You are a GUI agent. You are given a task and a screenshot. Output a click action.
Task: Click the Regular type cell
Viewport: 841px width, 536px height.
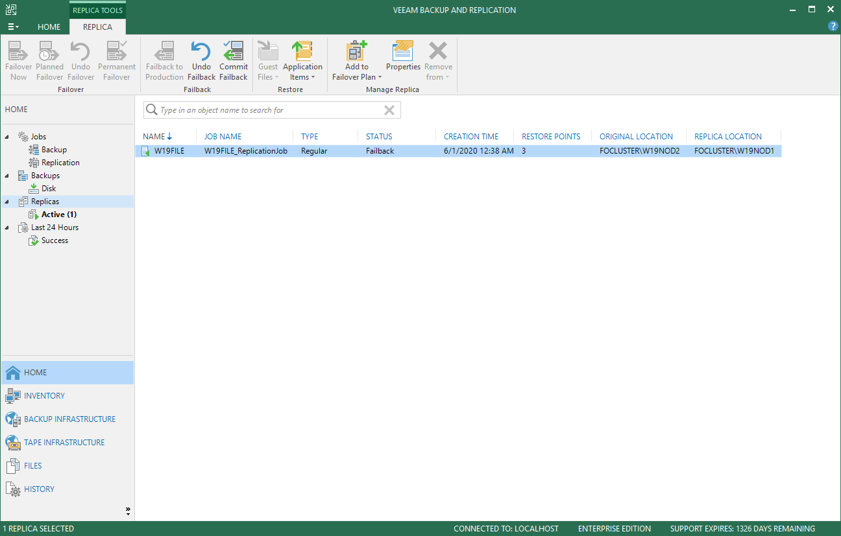click(314, 151)
